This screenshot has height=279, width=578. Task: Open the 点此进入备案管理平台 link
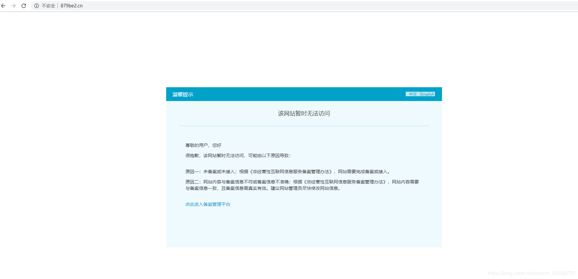coord(208,204)
